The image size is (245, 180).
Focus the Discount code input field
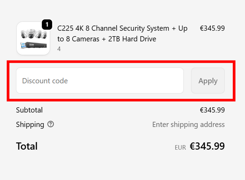(x=100, y=81)
